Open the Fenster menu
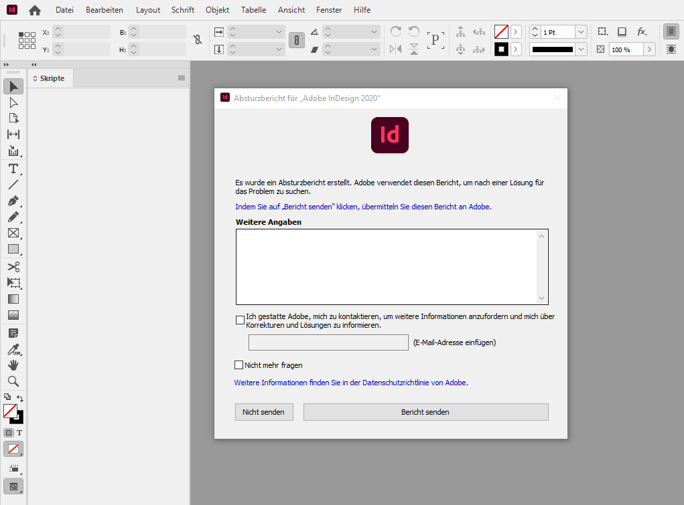The height and width of the screenshot is (505, 684). pyautogui.click(x=328, y=9)
